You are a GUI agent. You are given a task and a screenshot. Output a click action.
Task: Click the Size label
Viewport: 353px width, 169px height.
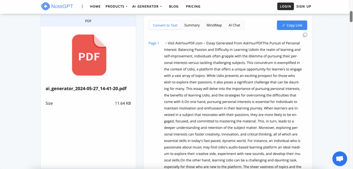(49, 103)
